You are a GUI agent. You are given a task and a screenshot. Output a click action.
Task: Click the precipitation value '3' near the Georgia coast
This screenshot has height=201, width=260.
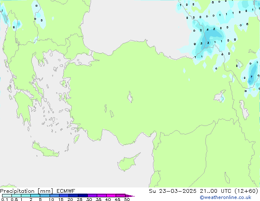pos(208,43)
